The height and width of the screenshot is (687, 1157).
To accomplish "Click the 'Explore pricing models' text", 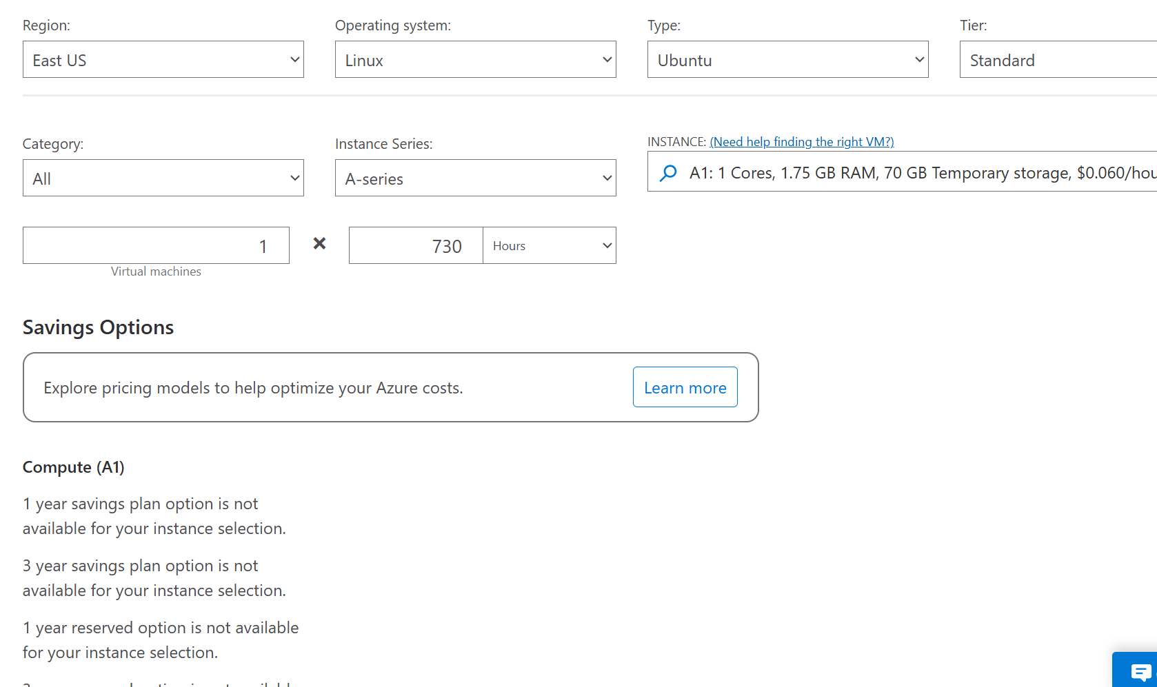I will (x=253, y=388).
